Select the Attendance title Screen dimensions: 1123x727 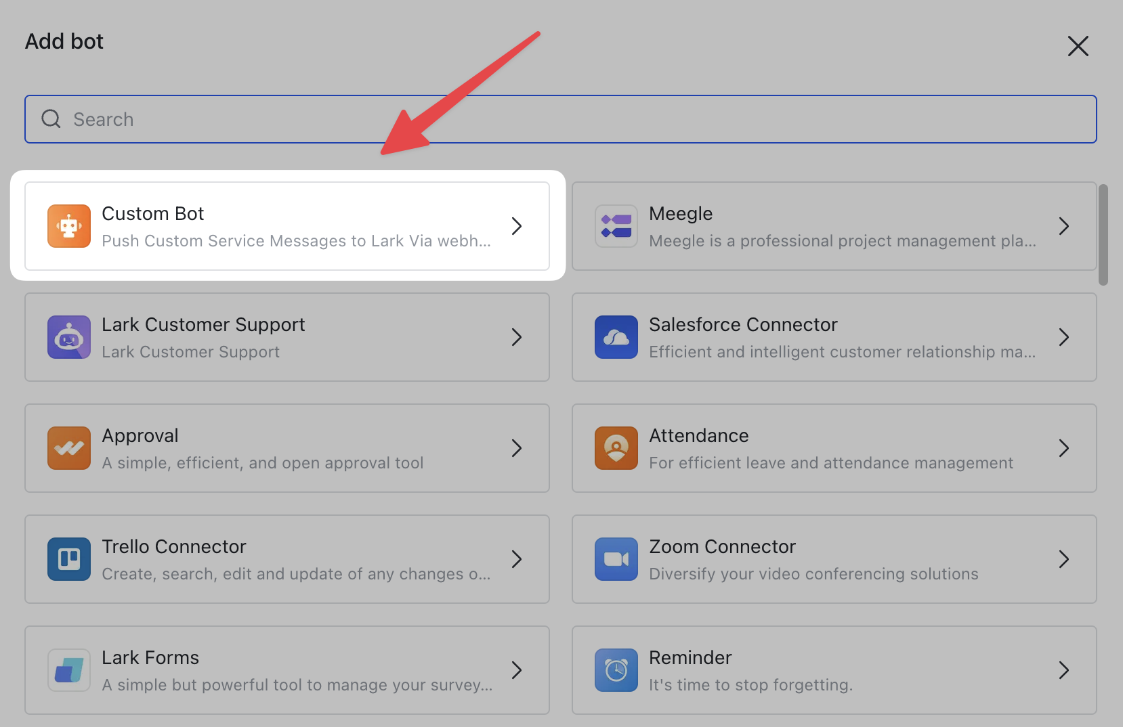(699, 436)
